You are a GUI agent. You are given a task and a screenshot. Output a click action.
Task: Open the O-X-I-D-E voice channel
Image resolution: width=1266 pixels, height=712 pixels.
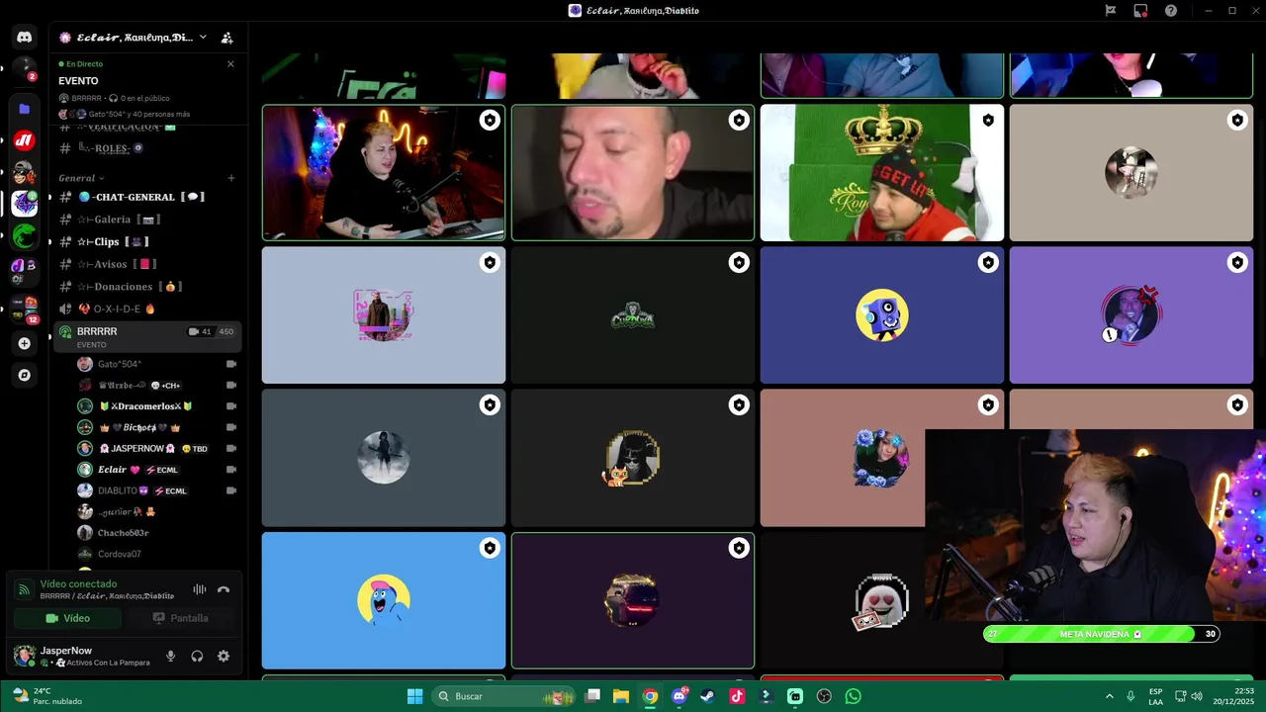tap(147, 309)
